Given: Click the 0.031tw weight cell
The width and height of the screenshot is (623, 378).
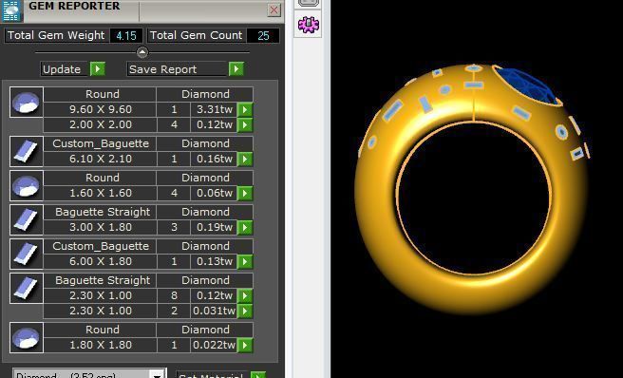Looking at the screenshot, I should [x=215, y=311].
